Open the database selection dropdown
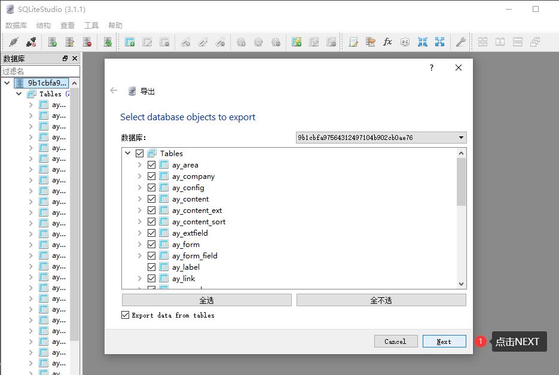The height and width of the screenshot is (375, 559). click(x=460, y=137)
